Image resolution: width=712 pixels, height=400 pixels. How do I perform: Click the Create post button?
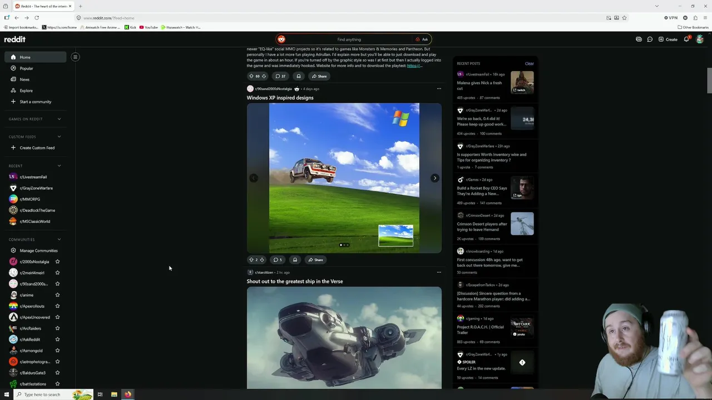[667, 39]
